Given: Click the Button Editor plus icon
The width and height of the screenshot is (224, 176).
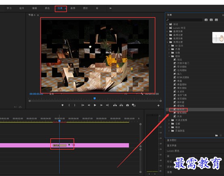Looking at the screenshot, I should point(158,106).
